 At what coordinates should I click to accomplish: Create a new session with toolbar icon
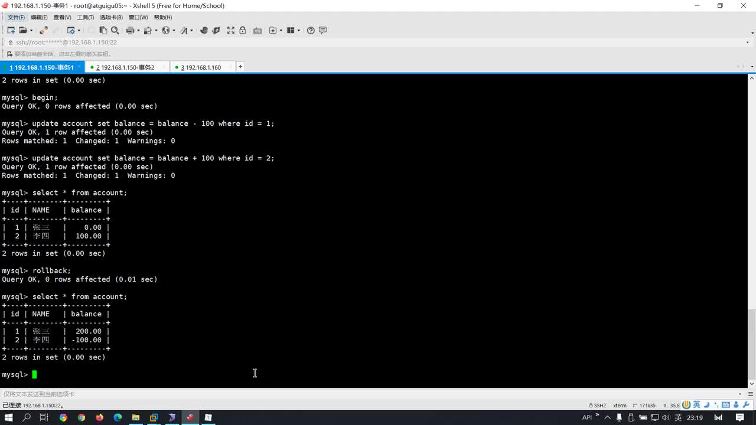(11, 30)
